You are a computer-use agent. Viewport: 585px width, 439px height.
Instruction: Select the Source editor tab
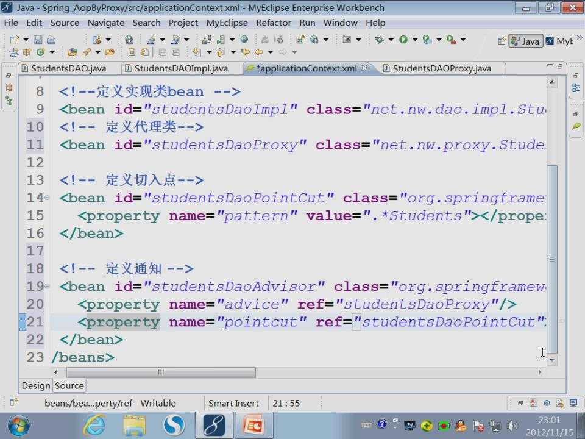point(69,385)
